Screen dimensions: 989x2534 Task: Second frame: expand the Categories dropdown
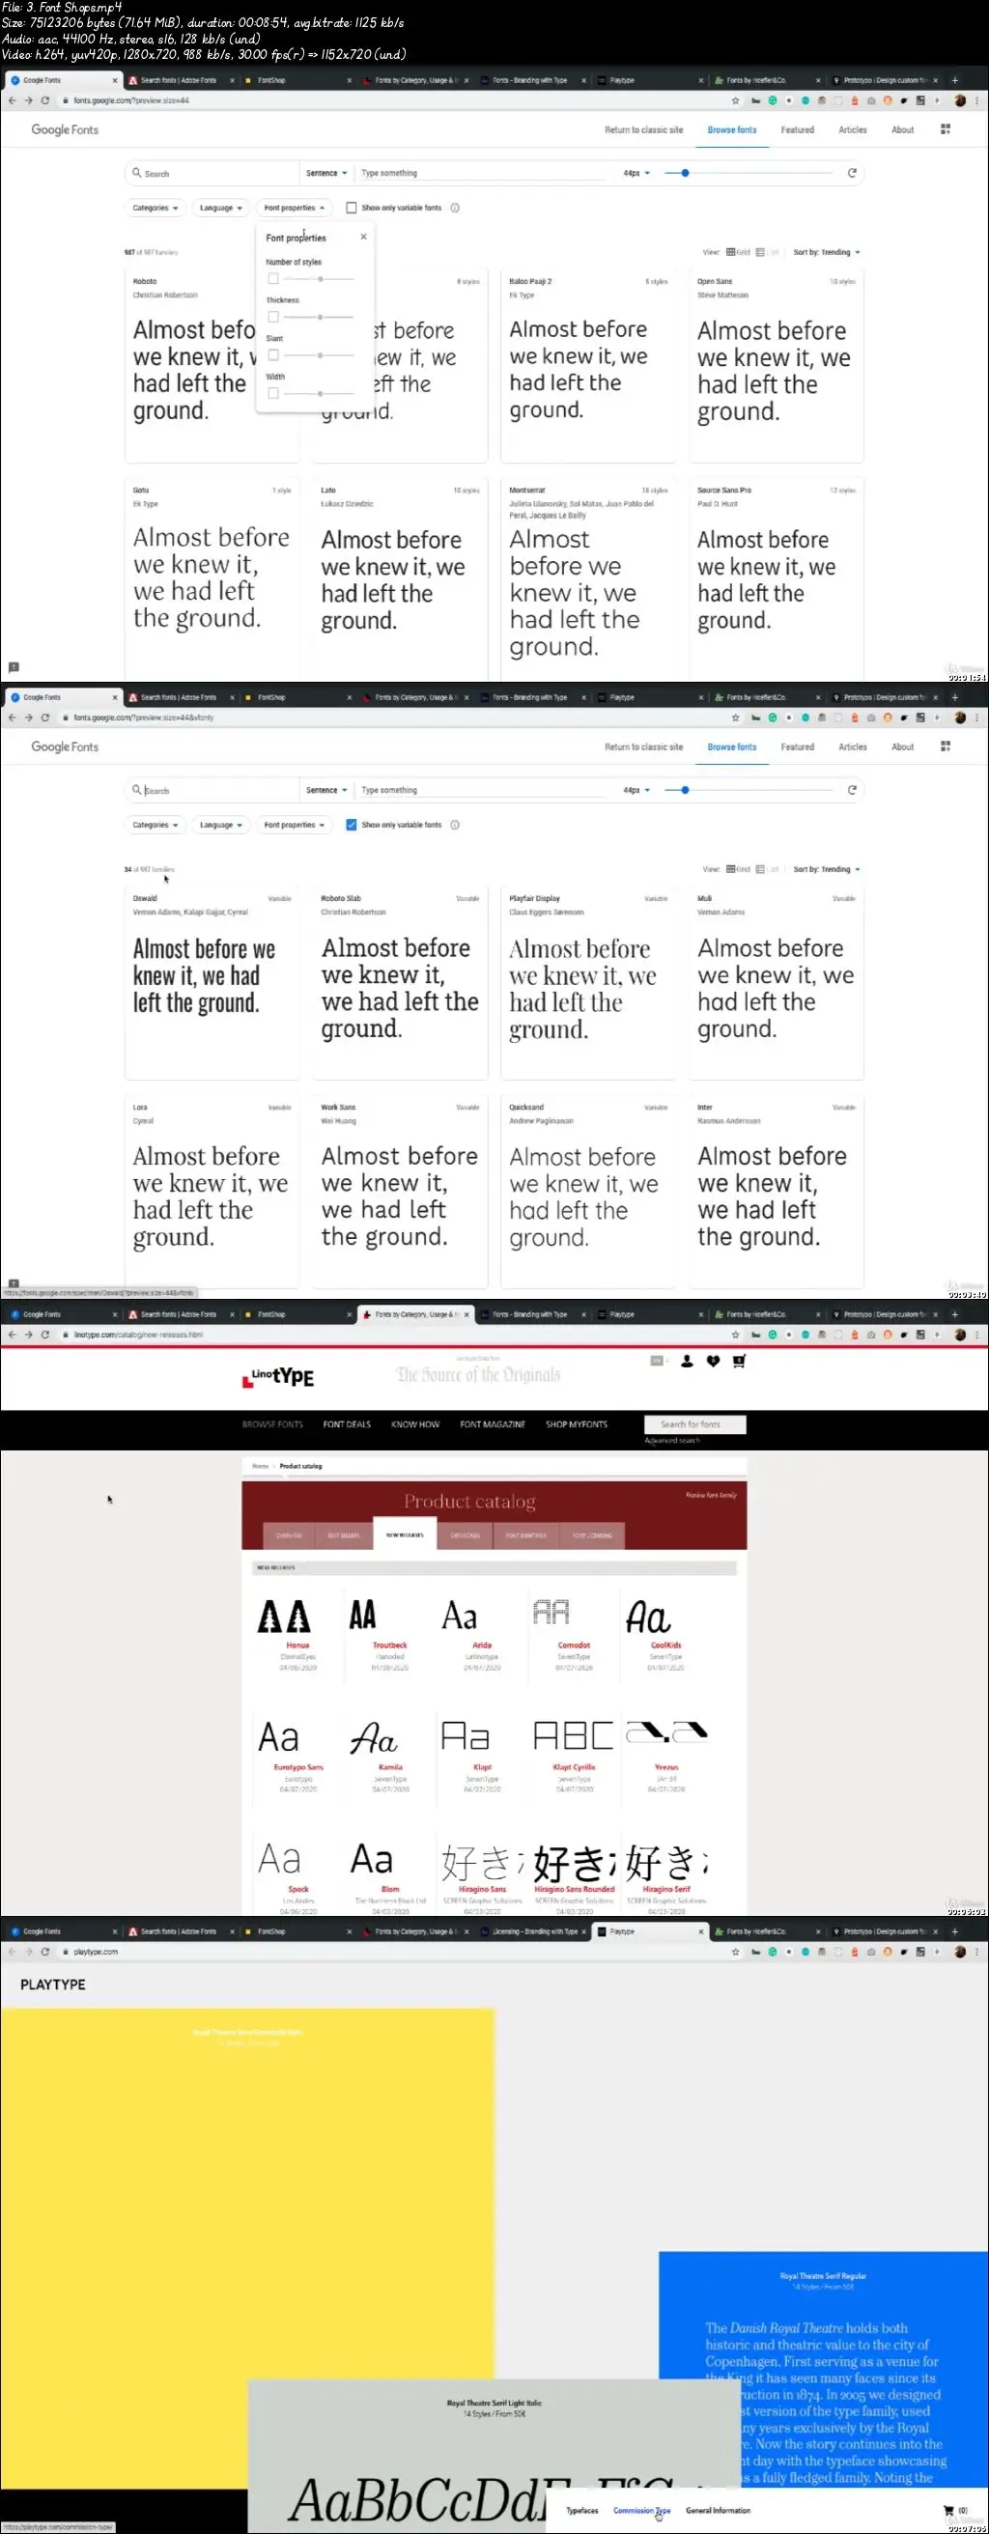point(155,826)
